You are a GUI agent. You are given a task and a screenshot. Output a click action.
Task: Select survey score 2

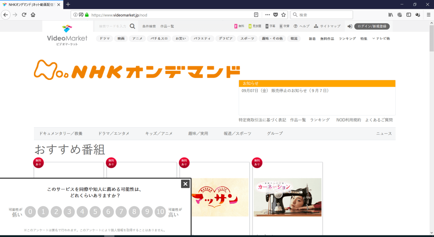[56, 212]
